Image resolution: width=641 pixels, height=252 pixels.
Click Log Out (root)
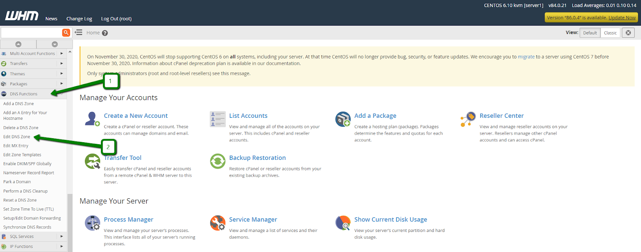click(x=116, y=18)
